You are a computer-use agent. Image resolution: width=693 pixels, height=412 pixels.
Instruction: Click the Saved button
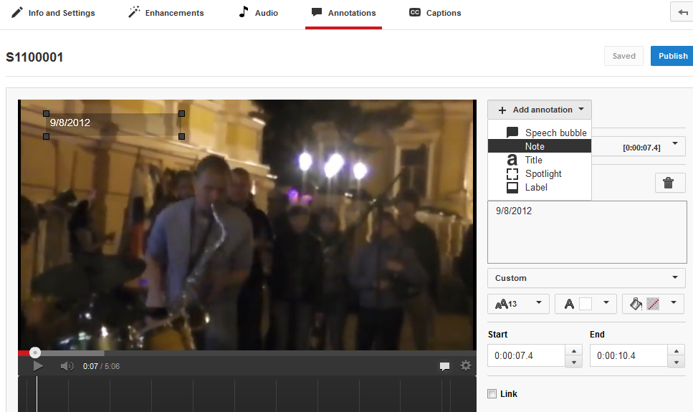pos(623,56)
